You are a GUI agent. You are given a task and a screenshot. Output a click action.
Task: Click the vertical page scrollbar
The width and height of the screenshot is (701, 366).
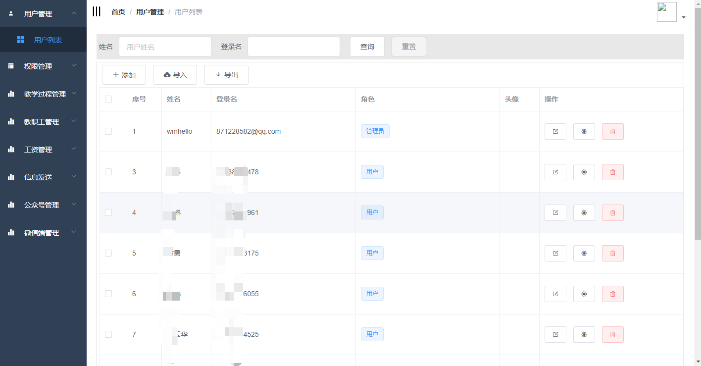pos(698,124)
